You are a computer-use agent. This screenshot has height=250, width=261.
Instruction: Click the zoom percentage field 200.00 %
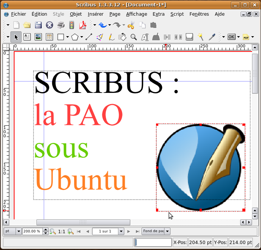coord(32,231)
